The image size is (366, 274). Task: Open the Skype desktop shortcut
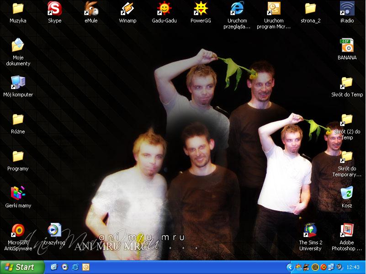(x=55, y=12)
